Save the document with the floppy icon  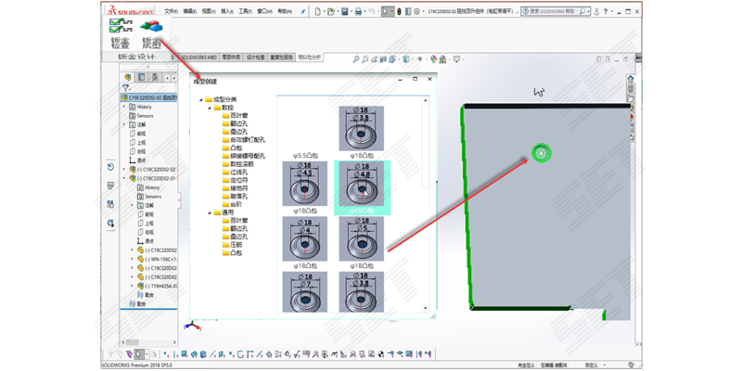(345, 11)
